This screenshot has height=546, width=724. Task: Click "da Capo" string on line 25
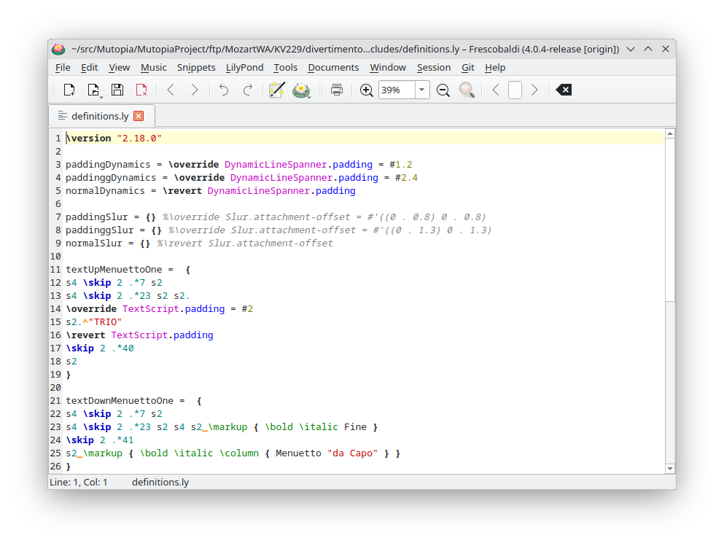click(352, 453)
